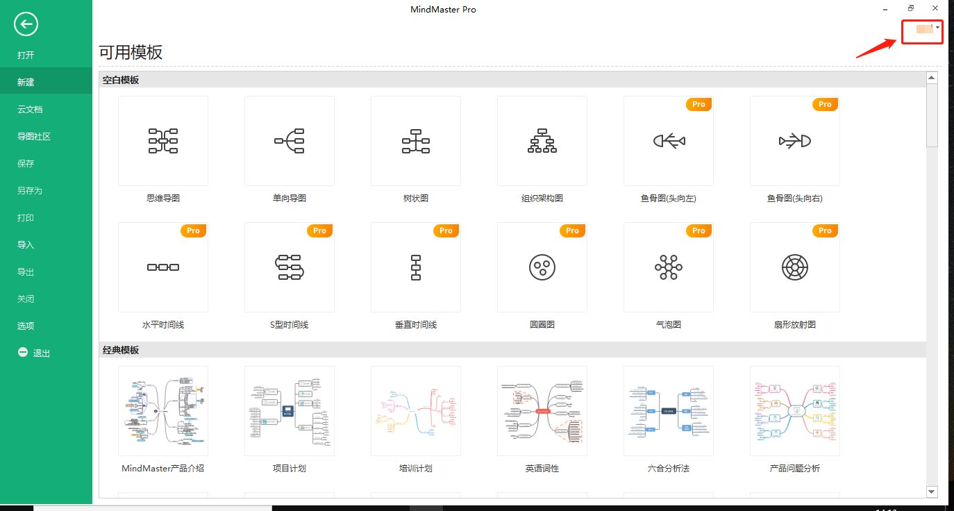
Task: Click the minus icon beside 退出
Action: tap(23, 353)
